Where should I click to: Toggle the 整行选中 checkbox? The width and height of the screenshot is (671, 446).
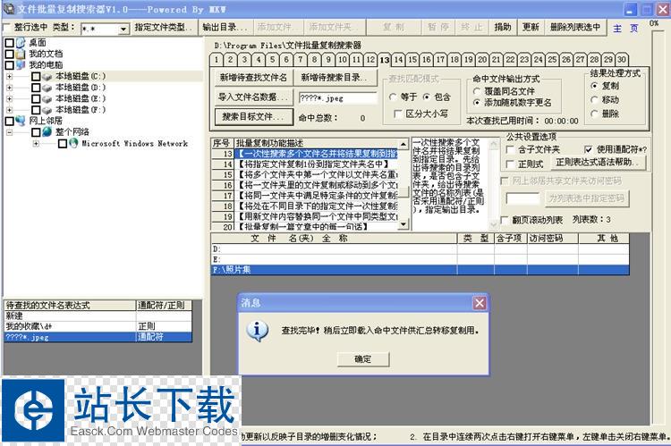pyautogui.click(x=6, y=28)
